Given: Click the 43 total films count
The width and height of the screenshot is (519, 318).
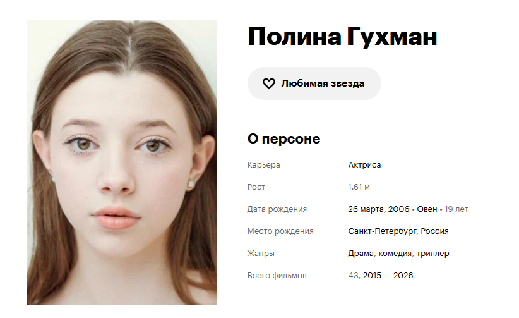Looking at the screenshot, I should click(353, 276).
